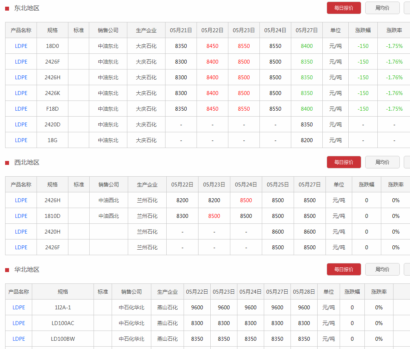Open LDPE link in 东北 2426F row
The height and width of the screenshot is (349, 410).
tap(21, 62)
